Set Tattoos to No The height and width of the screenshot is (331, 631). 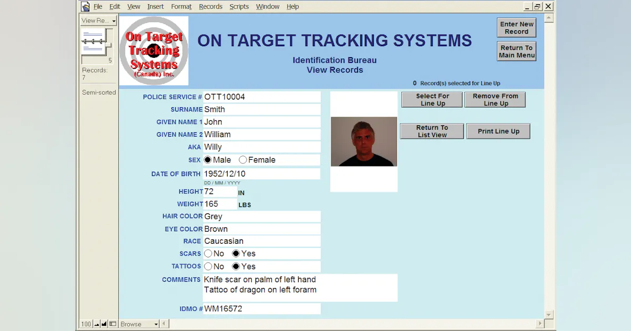(208, 266)
